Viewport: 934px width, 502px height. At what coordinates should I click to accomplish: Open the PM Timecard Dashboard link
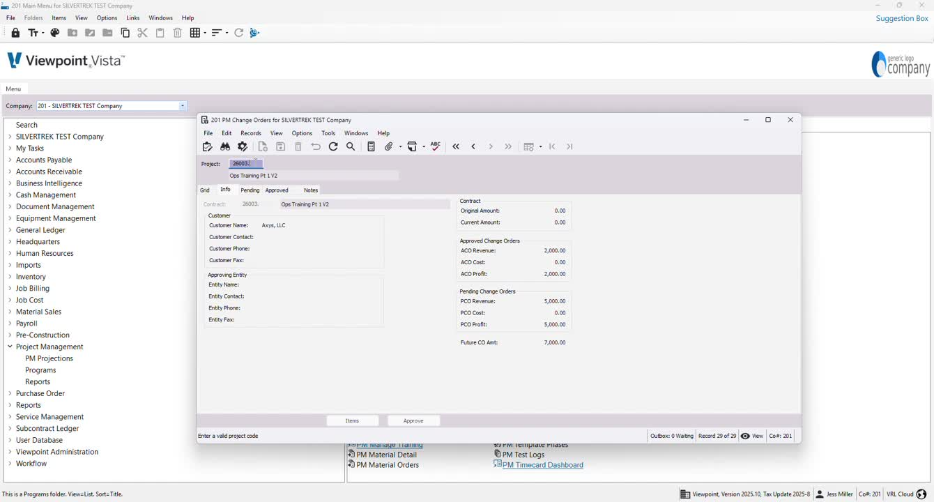[x=543, y=465]
